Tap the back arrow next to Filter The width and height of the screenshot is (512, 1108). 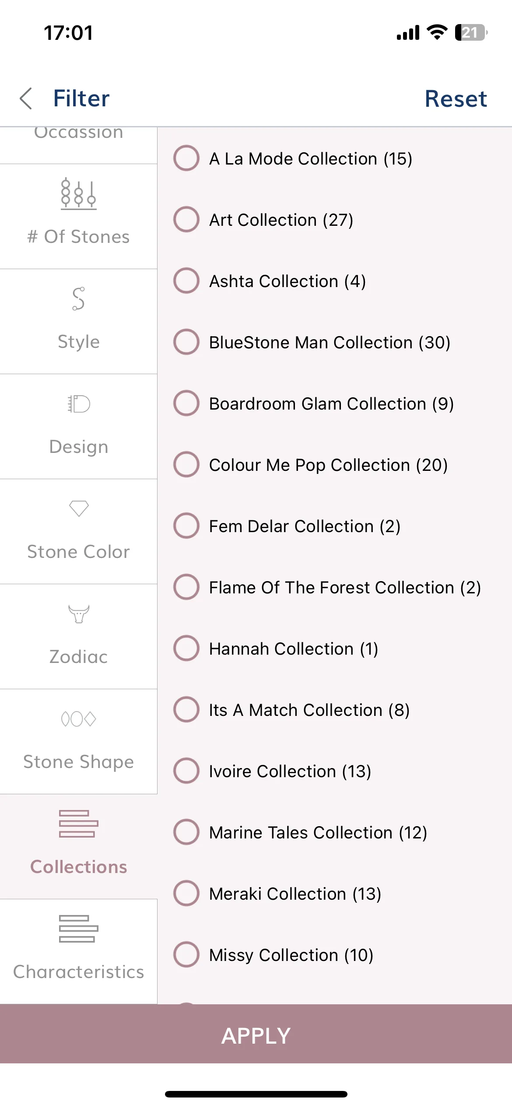coord(26,98)
